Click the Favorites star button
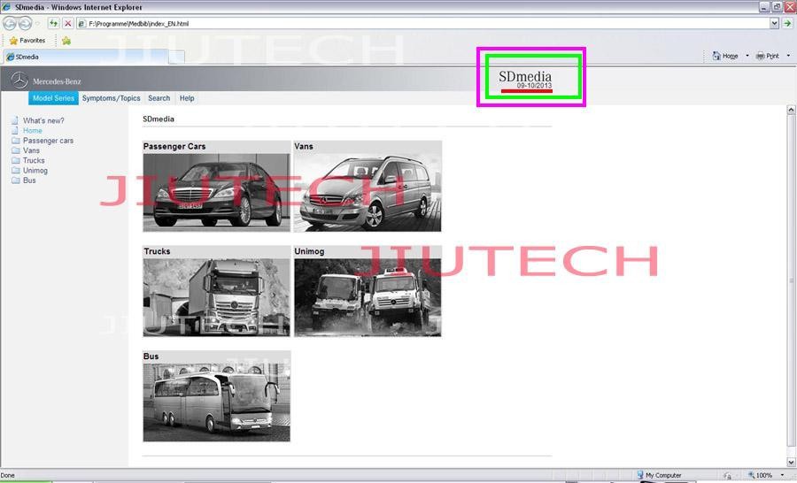The image size is (797, 483). 13,40
